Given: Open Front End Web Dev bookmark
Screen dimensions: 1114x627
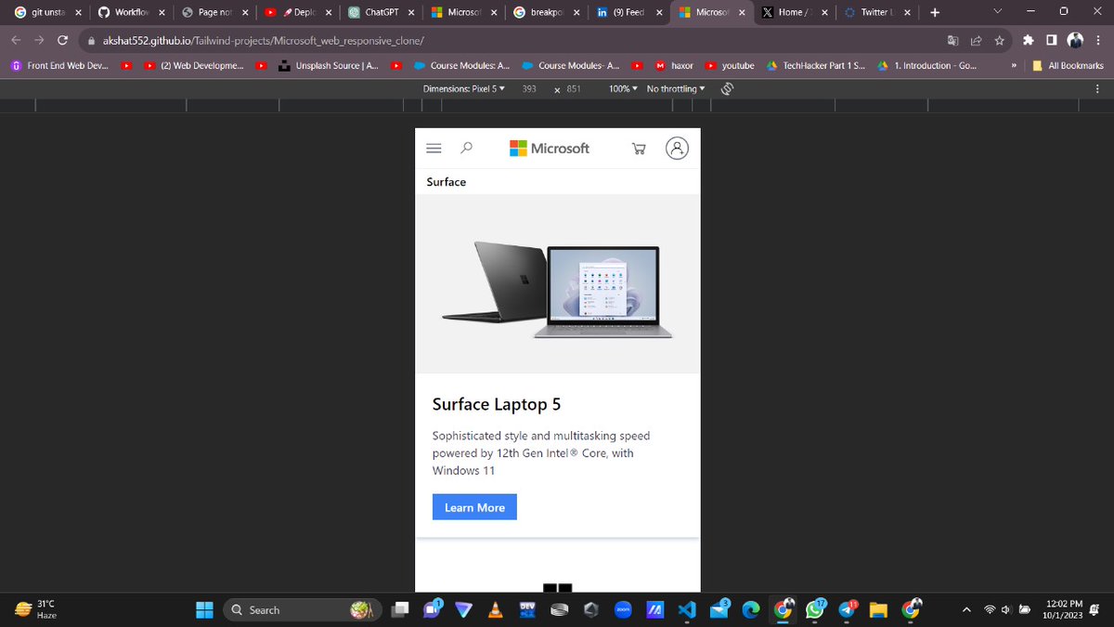Looking at the screenshot, I should click(58, 66).
